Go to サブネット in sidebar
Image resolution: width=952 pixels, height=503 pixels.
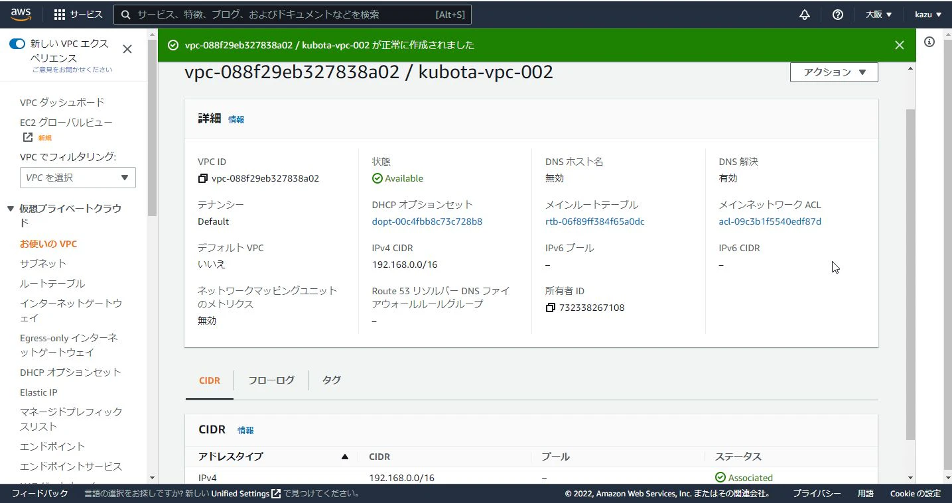(43, 264)
